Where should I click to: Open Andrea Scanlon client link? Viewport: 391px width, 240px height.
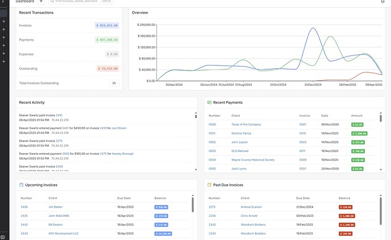(251, 207)
